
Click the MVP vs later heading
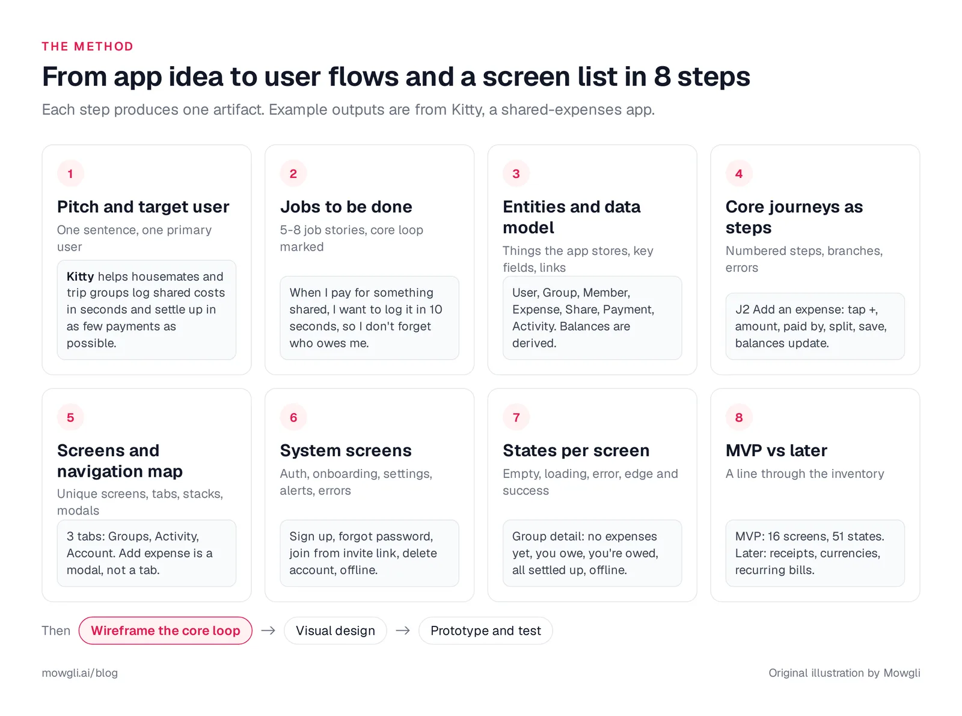pos(776,450)
